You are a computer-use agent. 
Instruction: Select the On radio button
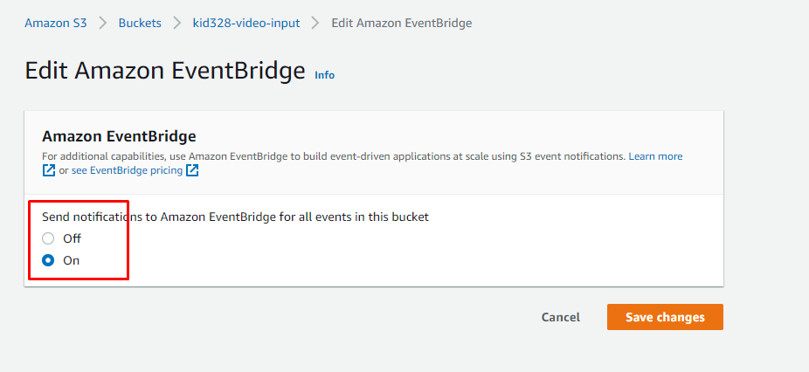point(48,260)
